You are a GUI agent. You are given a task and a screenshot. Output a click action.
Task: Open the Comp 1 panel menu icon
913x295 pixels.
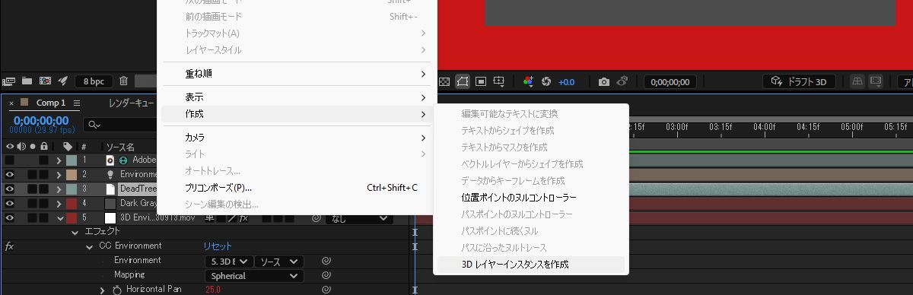click(77, 103)
